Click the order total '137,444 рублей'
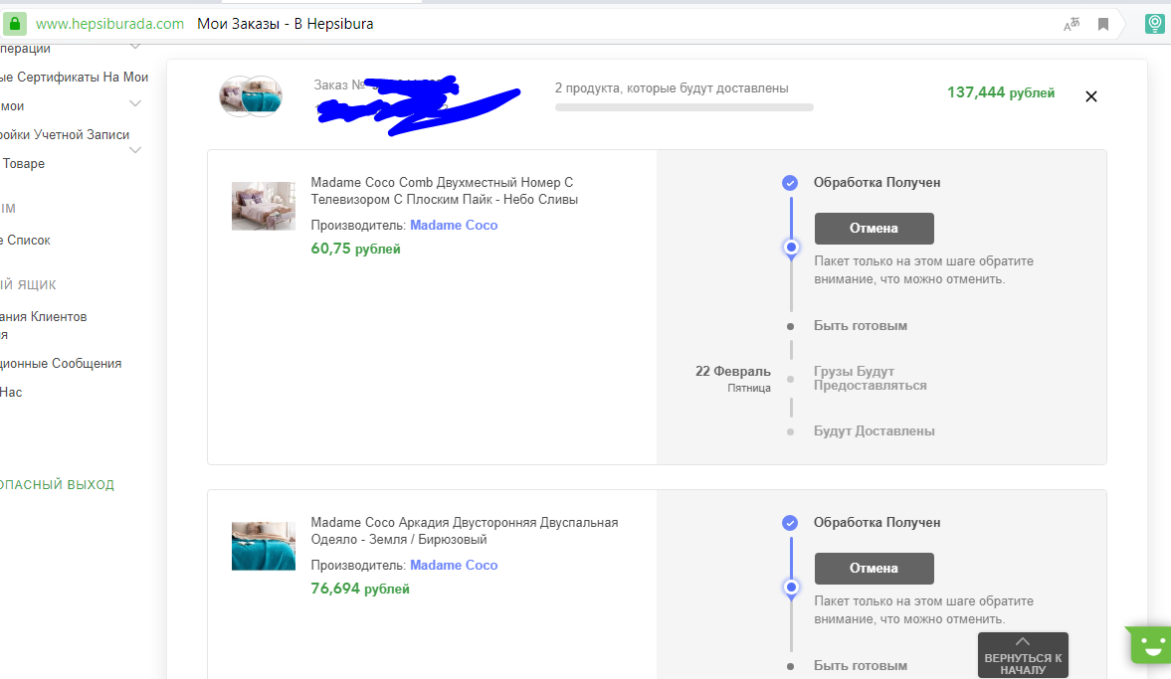Viewport: 1171px width, 679px height. click(1001, 92)
